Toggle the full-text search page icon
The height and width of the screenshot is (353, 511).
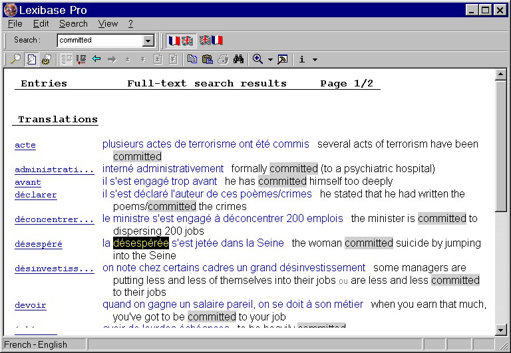(x=31, y=59)
